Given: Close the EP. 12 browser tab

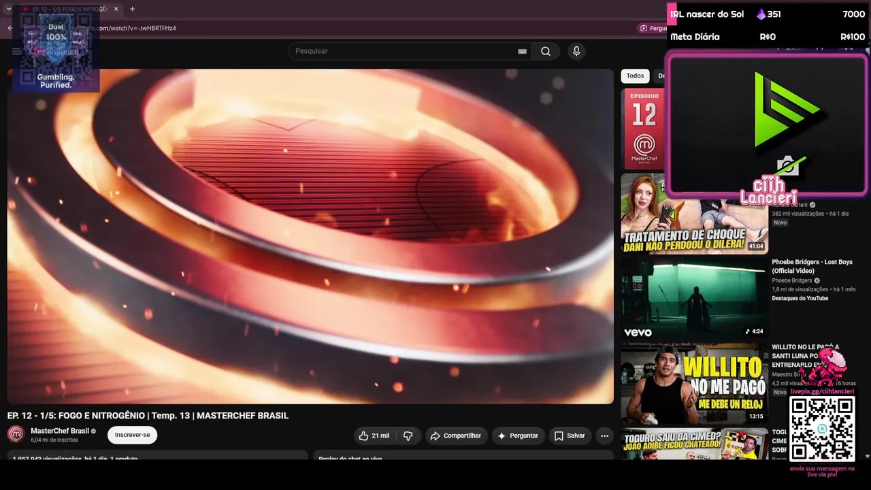Looking at the screenshot, I should (116, 9).
